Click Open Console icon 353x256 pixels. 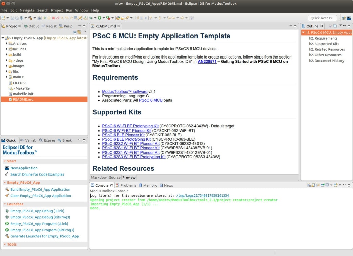[x=336, y=185]
